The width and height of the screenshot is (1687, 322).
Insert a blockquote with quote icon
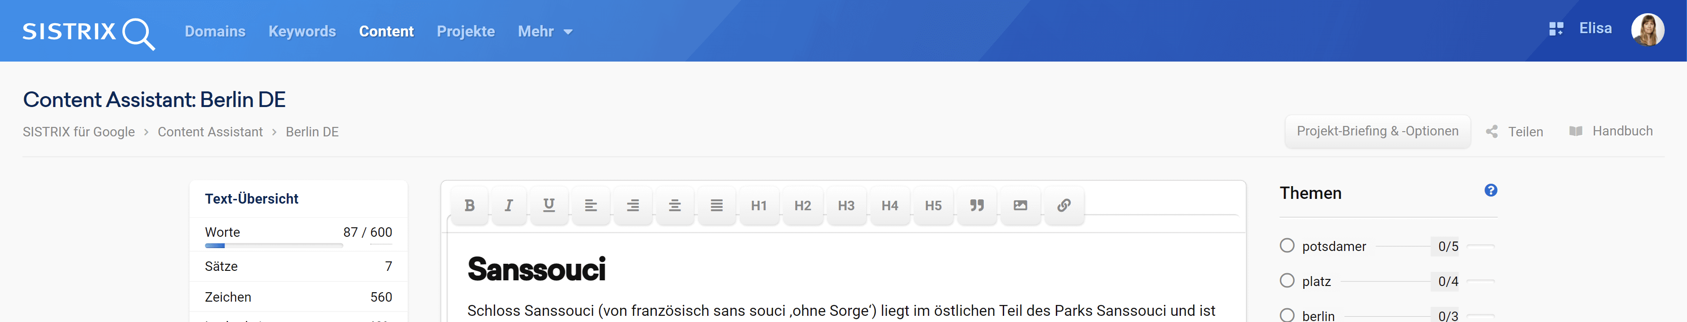click(977, 206)
